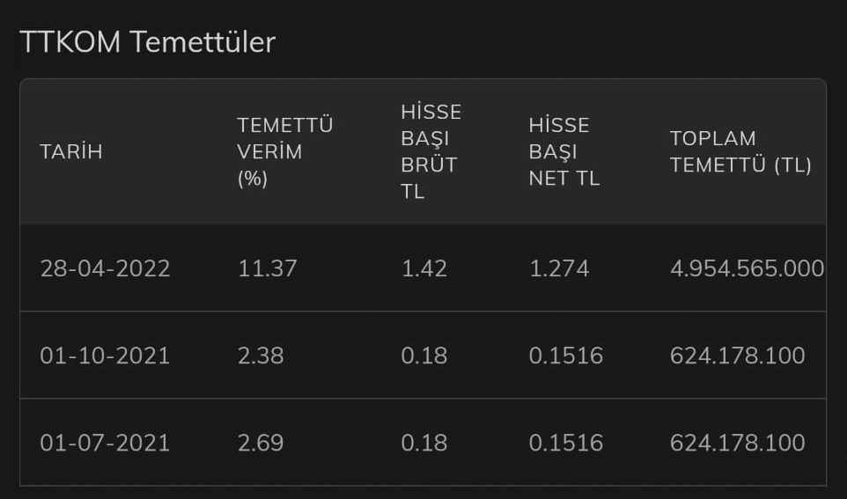Viewport: 847px width, 499px height.
Task: Click the 4.954.565.000 total dividend value
Action: pyautogui.click(x=747, y=268)
